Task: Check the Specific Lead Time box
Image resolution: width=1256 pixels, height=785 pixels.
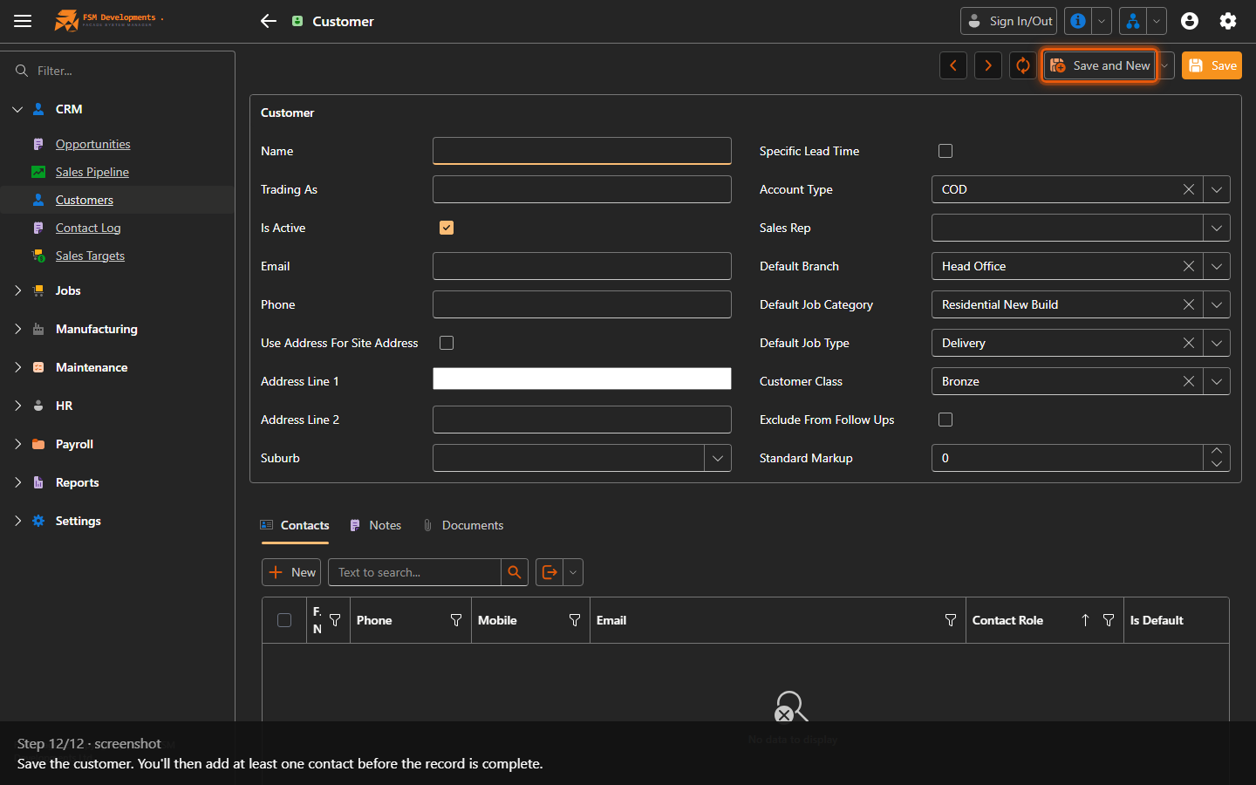Action: (x=945, y=151)
